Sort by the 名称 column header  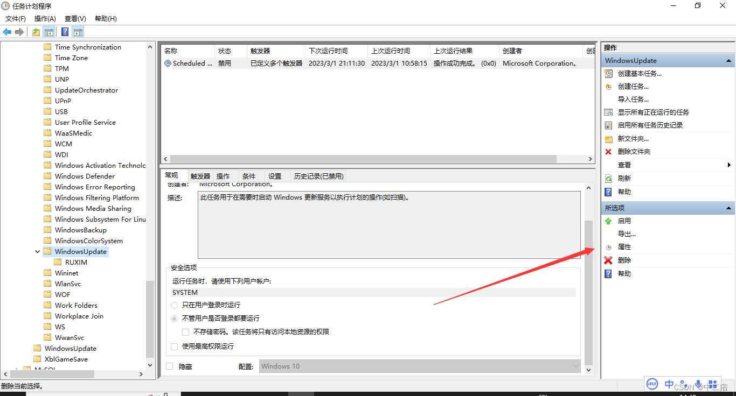coord(188,51)
